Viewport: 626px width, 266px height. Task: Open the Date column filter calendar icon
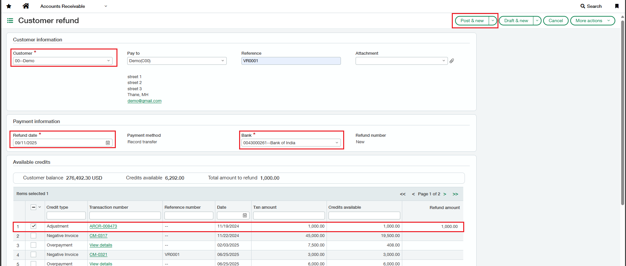coord(245,216)
